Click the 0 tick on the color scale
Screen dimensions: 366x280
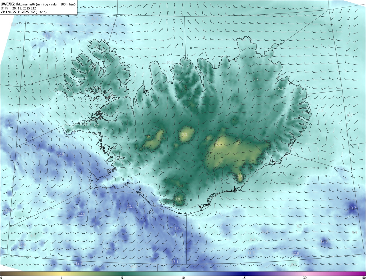coord(1,278)
